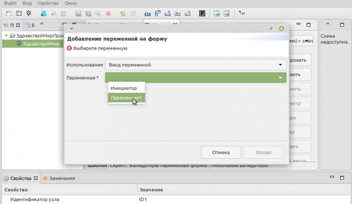Click the Save All stacked-floppies icon
The height and width of the screenshot is (204, 352).
coord(88,14)
